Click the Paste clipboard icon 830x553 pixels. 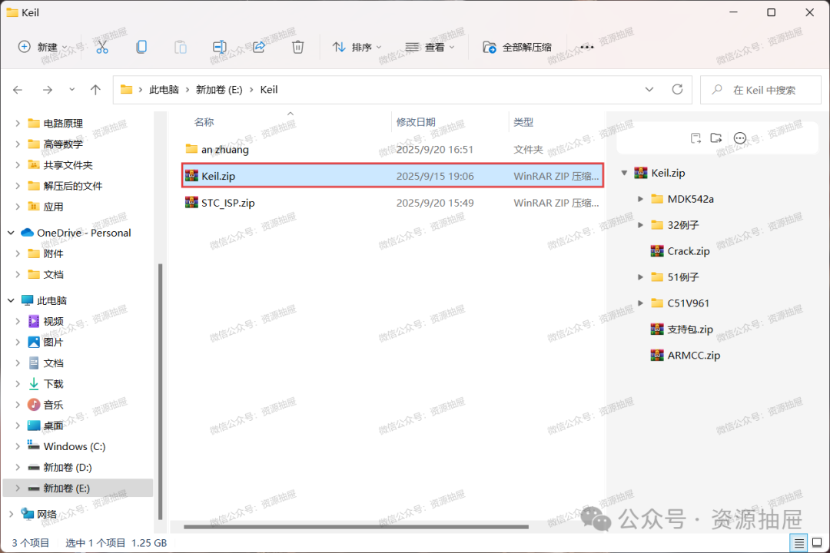tap(181, 47)
